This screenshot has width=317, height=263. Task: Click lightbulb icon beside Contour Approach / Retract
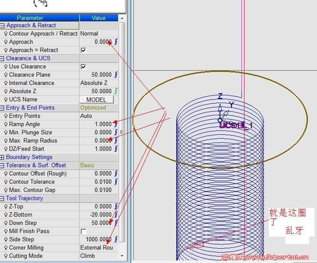pyautogui.click(x=6, y=34)
